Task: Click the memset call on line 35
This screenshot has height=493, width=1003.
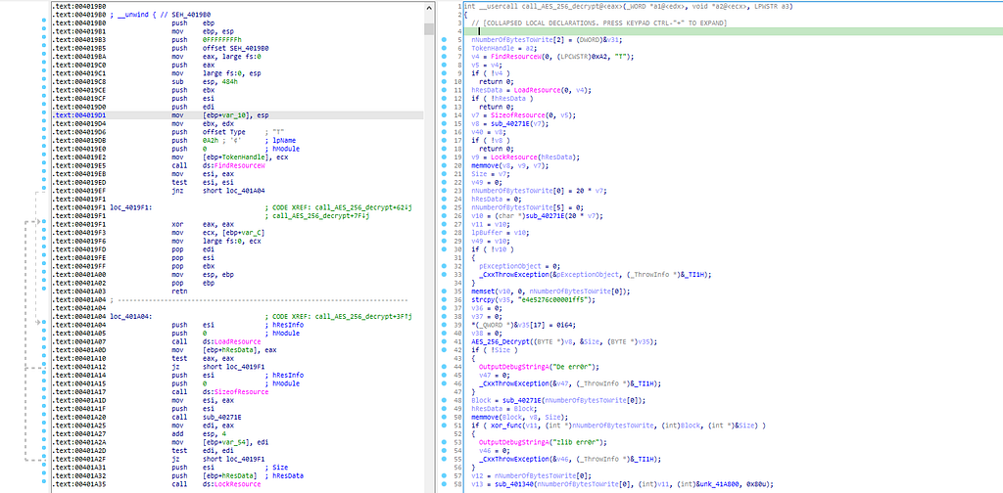Action: coord(550,291)
